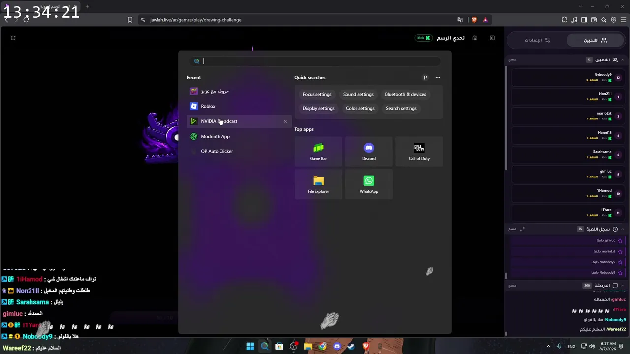Clear the players list with مسح

click(x=512, y=60)
